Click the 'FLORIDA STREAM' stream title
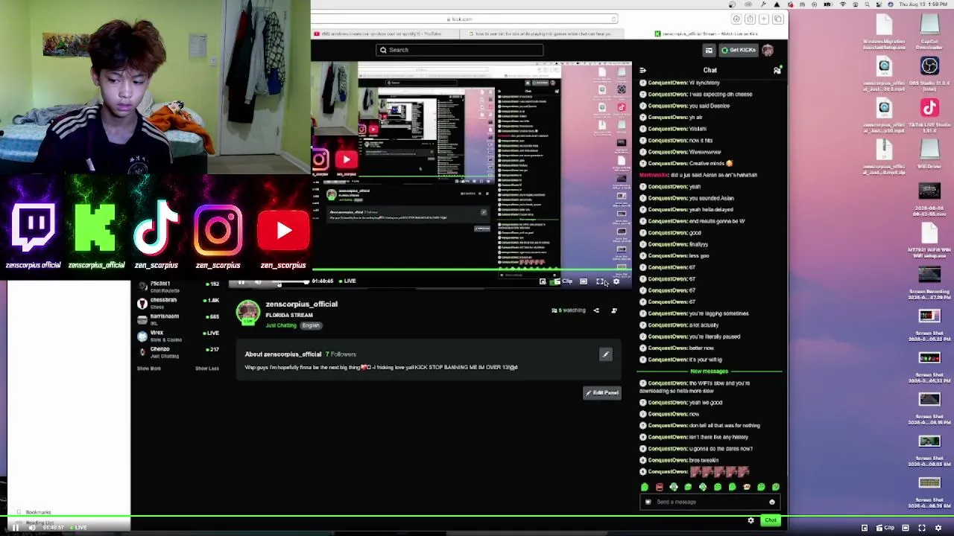The image size is (954, 536). tap(289, 315)
